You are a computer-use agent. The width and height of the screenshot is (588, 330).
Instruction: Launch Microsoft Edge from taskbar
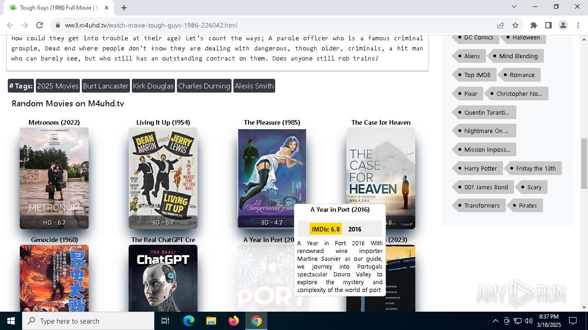point(189,321)
